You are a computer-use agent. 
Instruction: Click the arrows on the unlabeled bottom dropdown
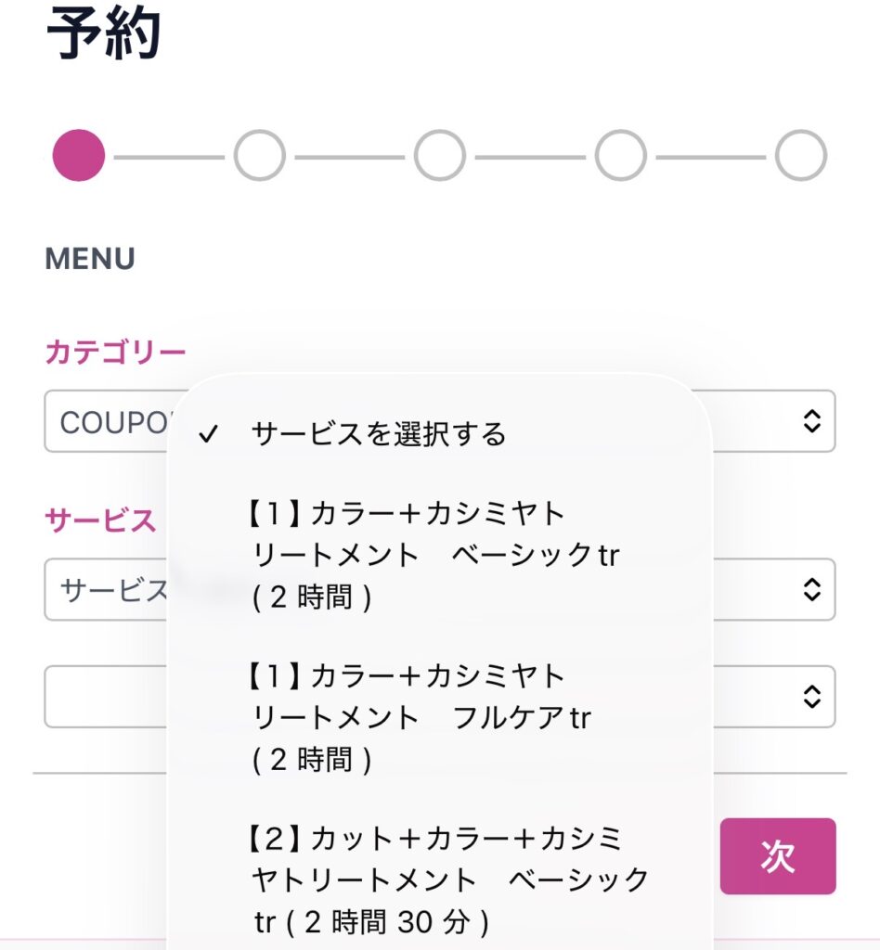coord(811,697)
